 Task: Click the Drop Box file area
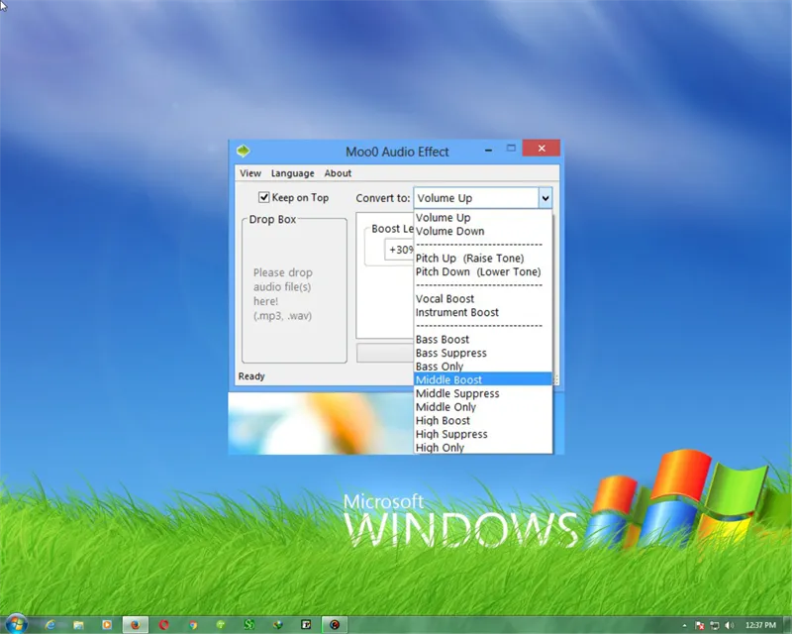coord(294,290)
